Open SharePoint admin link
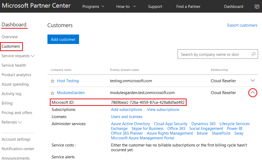 click(221, 133)
